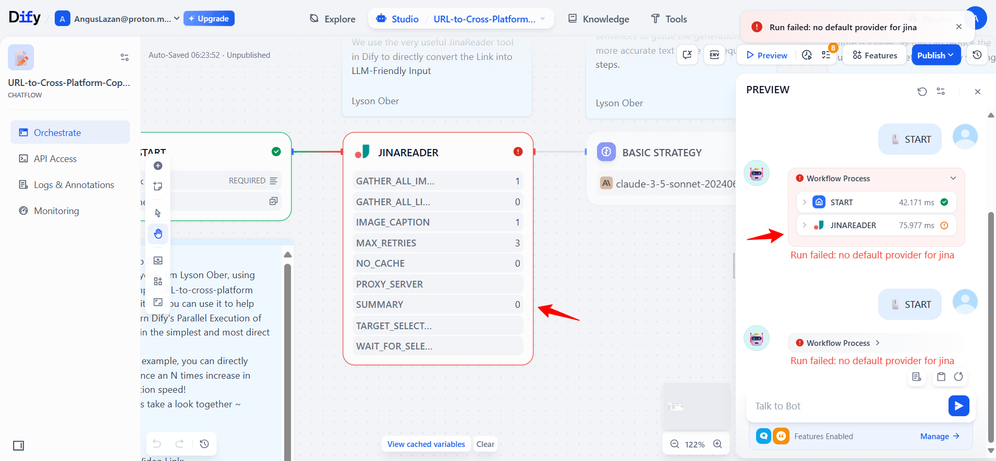The image size is (996, 461).
Task: Open run history clock-play icon
Action: point(807,55)
